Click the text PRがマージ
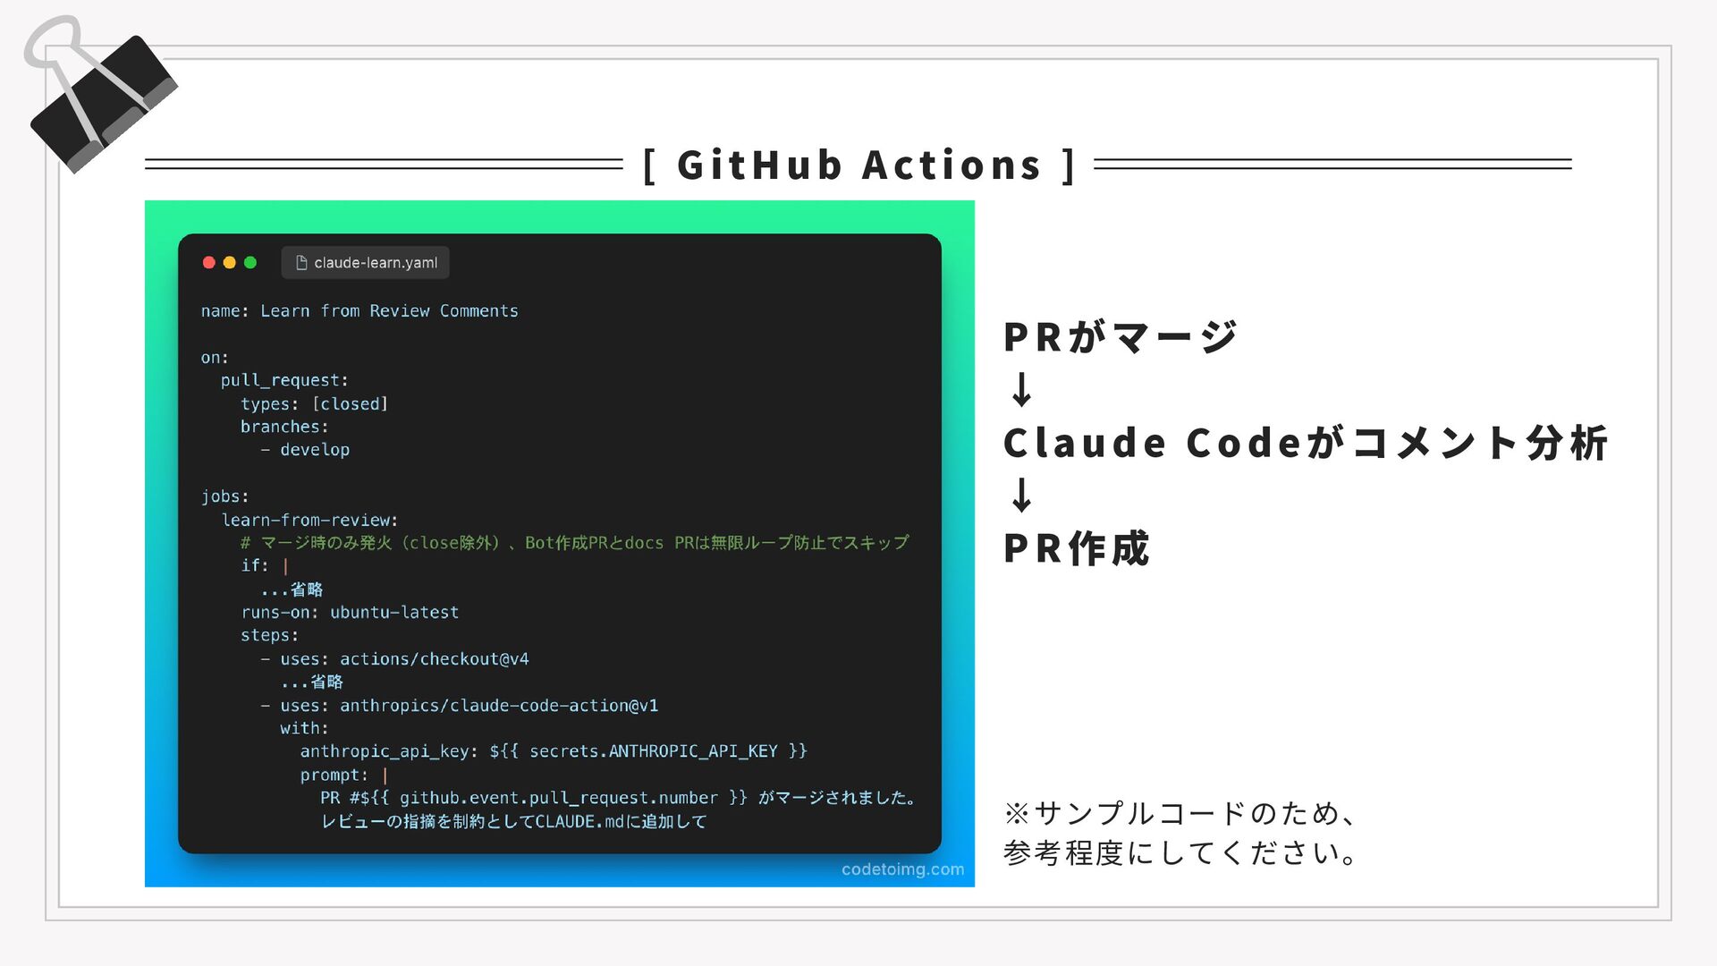 pyautogui.click(x=1120, y=337)
